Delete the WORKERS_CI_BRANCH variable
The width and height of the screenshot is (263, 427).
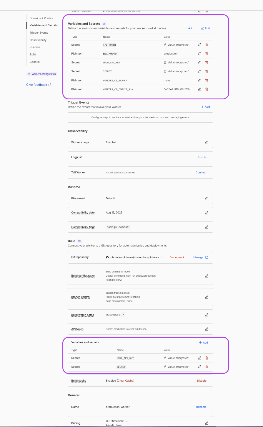point(207,81)
